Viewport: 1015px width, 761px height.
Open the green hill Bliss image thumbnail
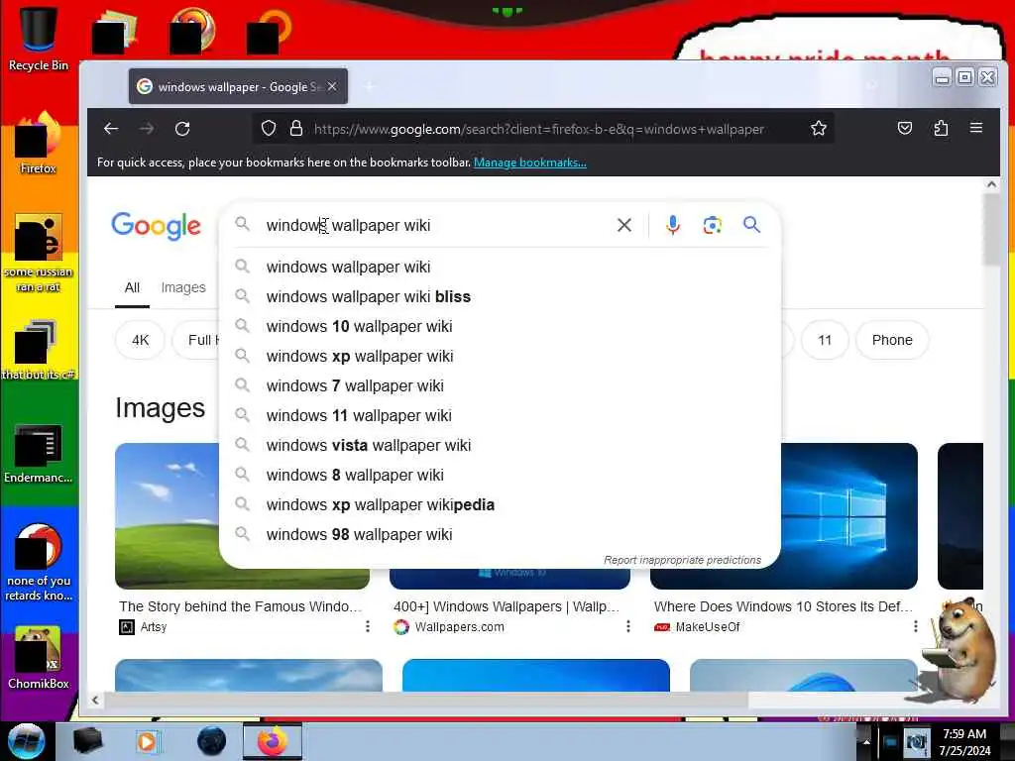[x=167, y=515]
